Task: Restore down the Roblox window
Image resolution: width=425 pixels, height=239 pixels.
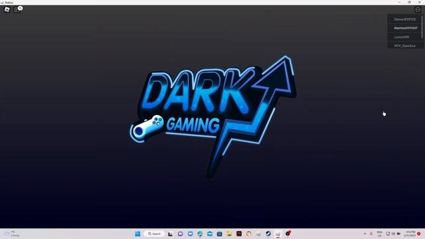Action: coord(409,2)
